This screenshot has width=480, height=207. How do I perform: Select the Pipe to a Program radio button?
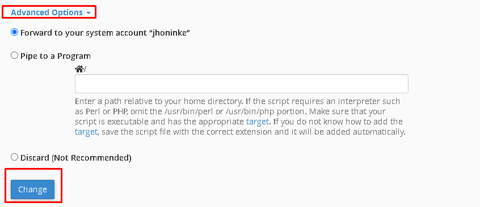point(14,55)
